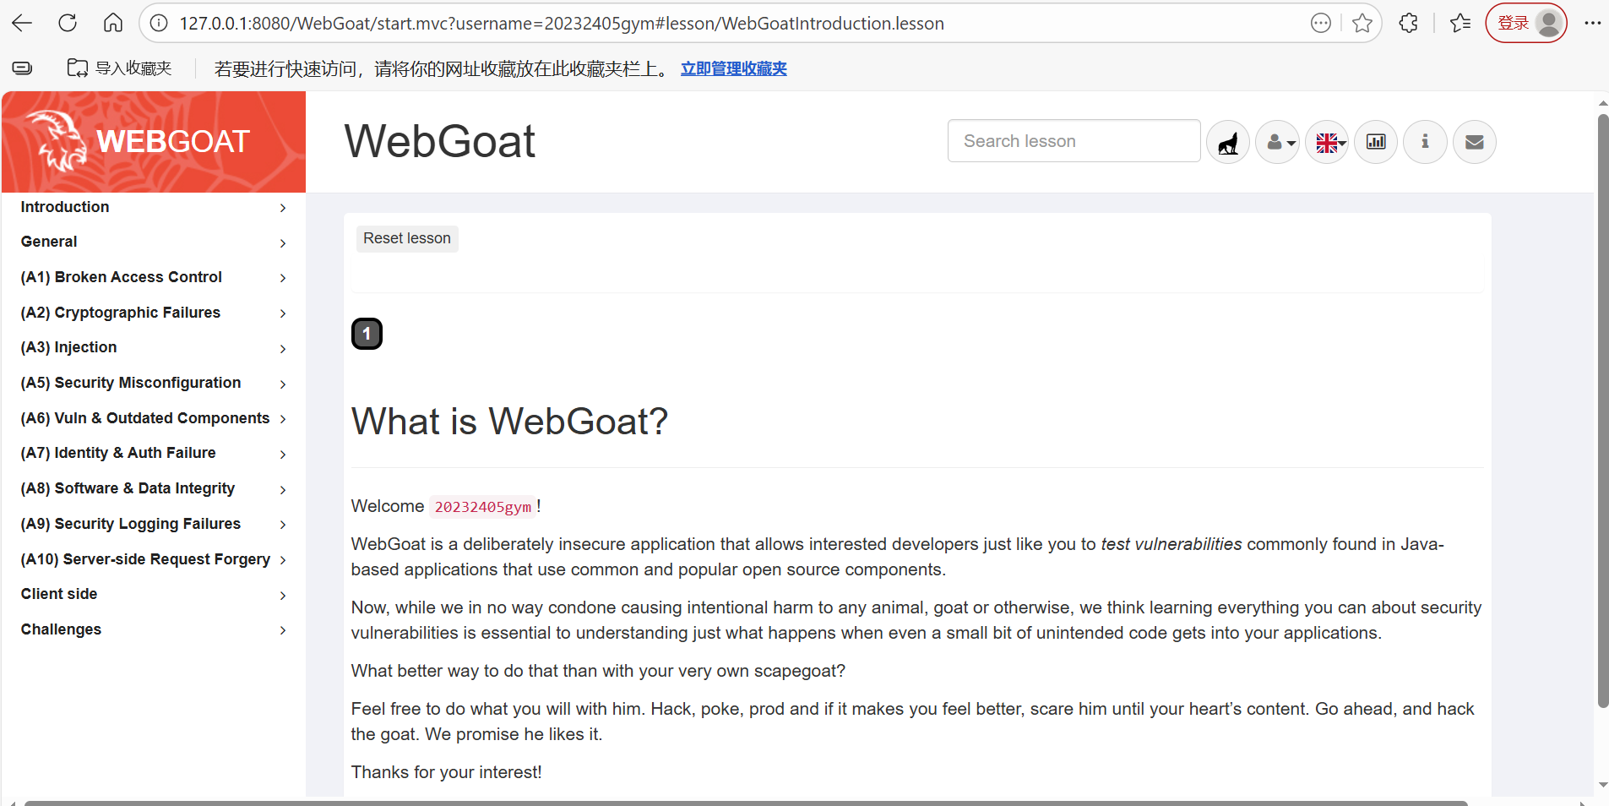Expand (A1) Broken Access Control
1609x806 pixels.
(x=153, y=277)
